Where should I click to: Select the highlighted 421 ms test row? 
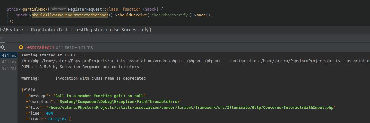[9, 56]
